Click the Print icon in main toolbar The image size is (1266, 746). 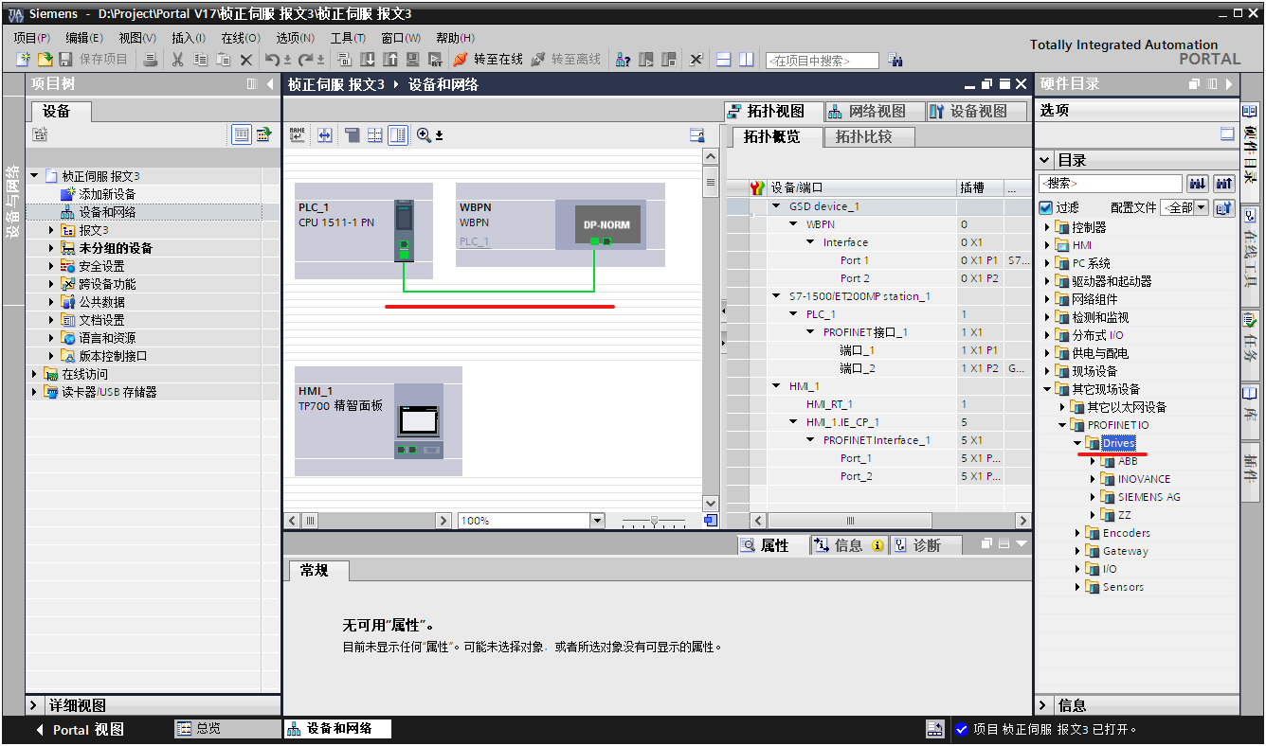[x=151, y=60]
